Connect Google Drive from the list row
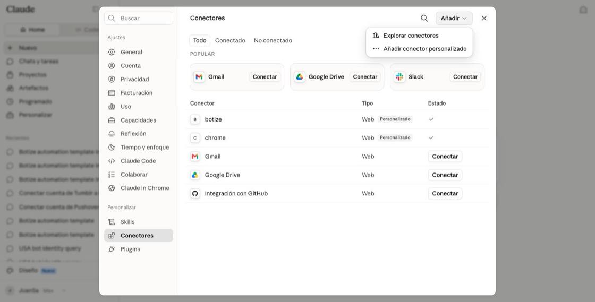595x302 pixels. 445,175
